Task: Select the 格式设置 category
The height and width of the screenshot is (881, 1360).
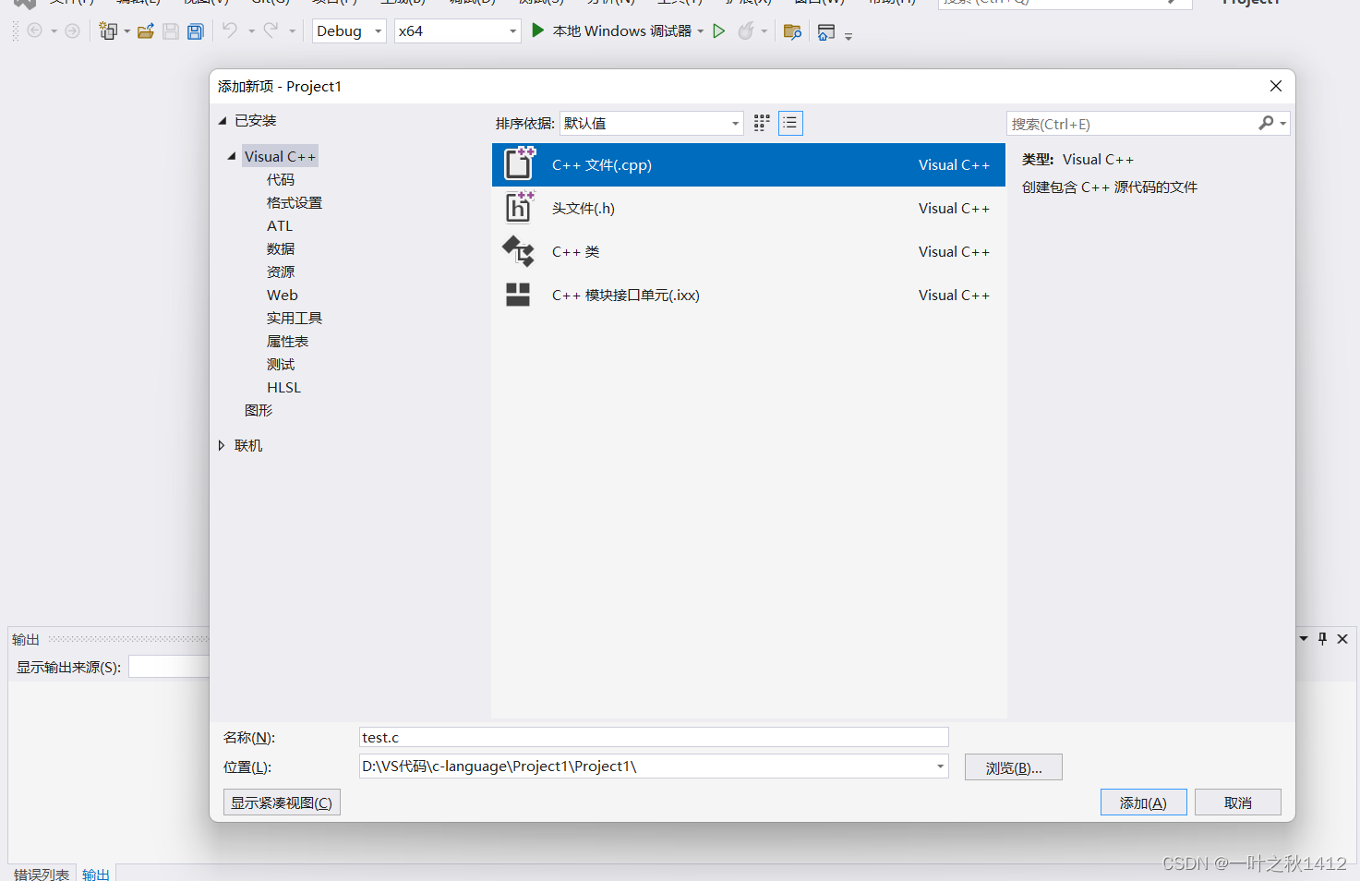Action: pos(295,202)
